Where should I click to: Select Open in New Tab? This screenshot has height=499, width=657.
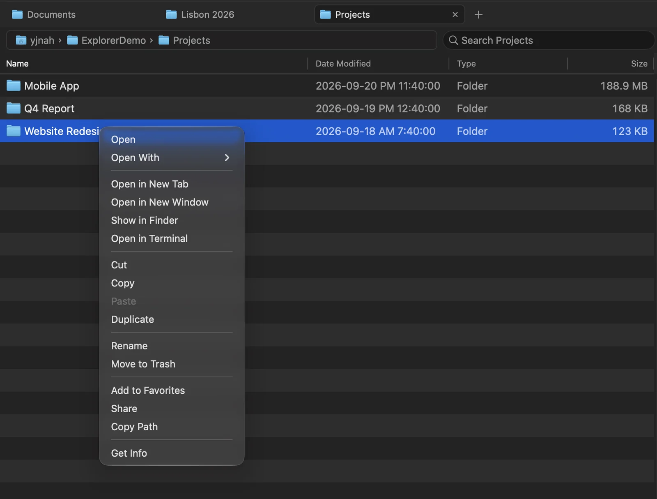[172, 184]
